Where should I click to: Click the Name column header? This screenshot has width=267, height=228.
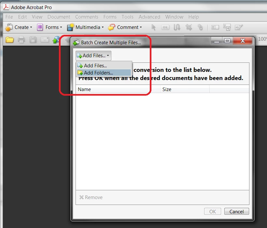point(118,89)
